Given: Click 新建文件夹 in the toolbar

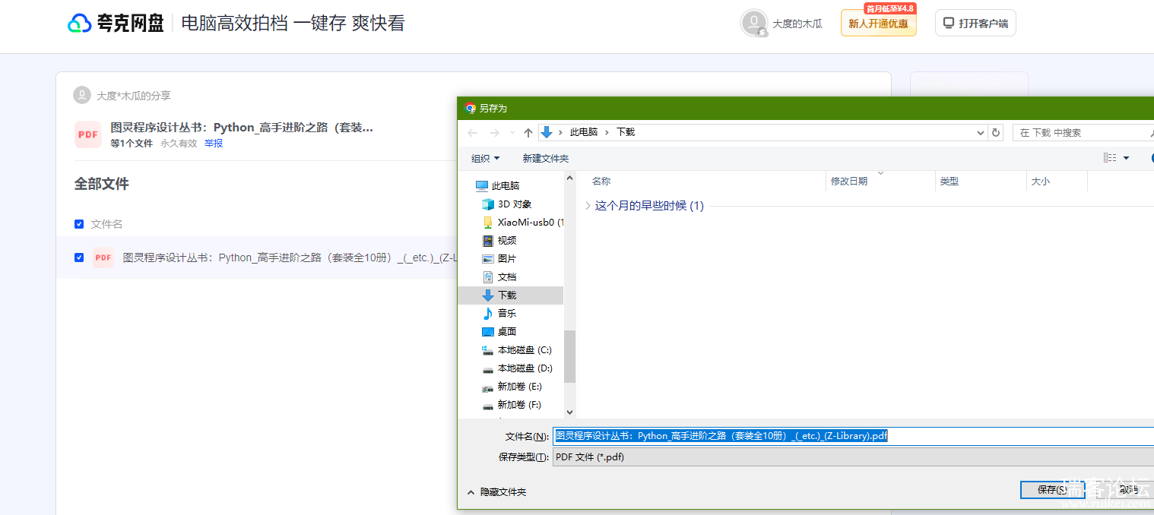Looking at the screenshot, I should pyautogui.click(x=545, y=158).
